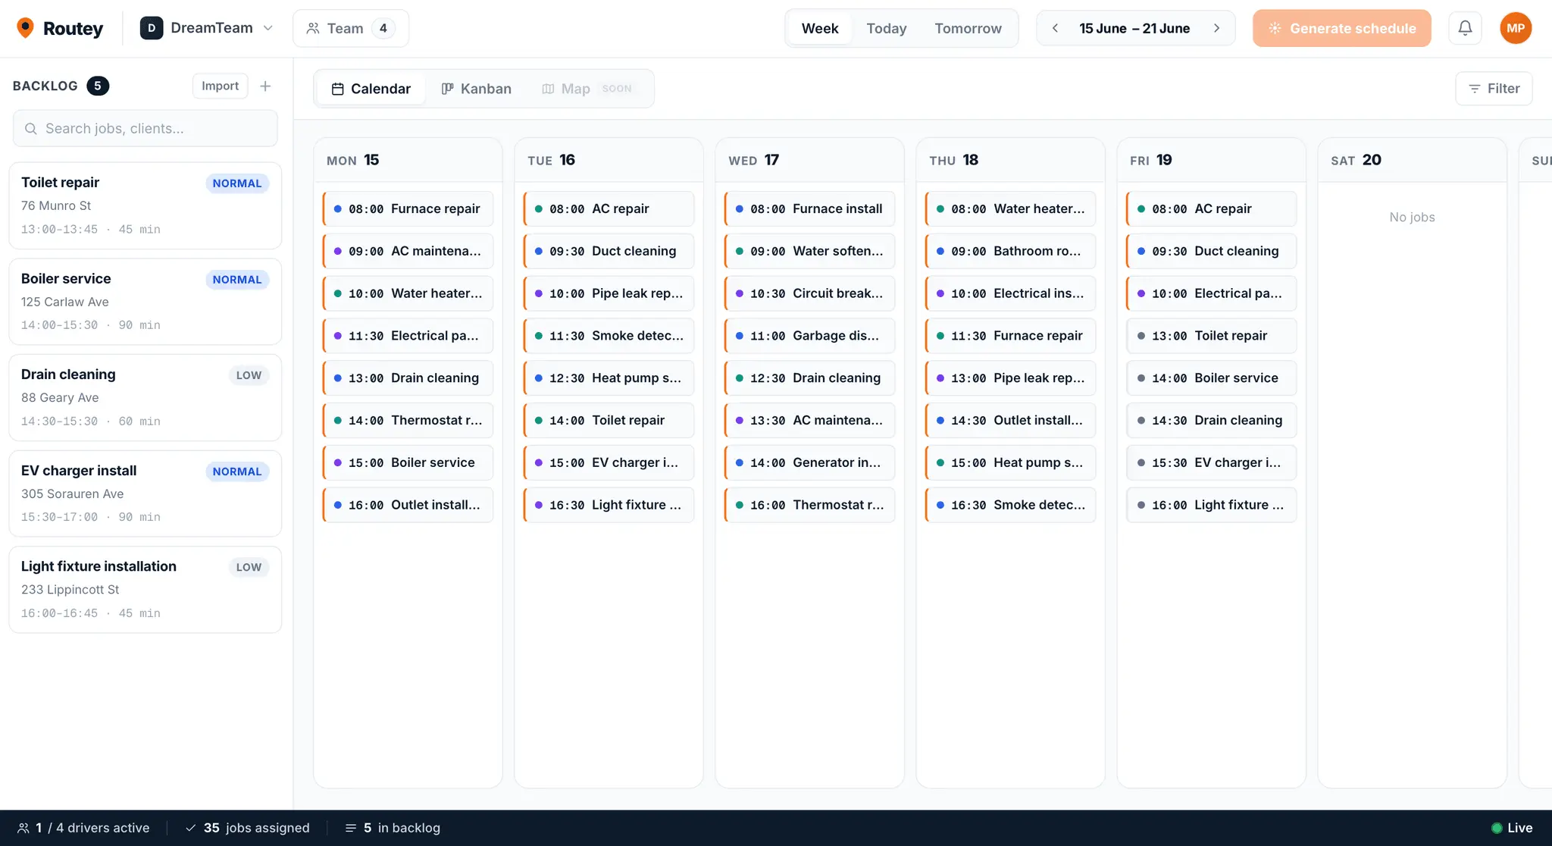Open the MP user avatar menu
The height and width of the screenshot is (846, 1552).
[1516, 28]
